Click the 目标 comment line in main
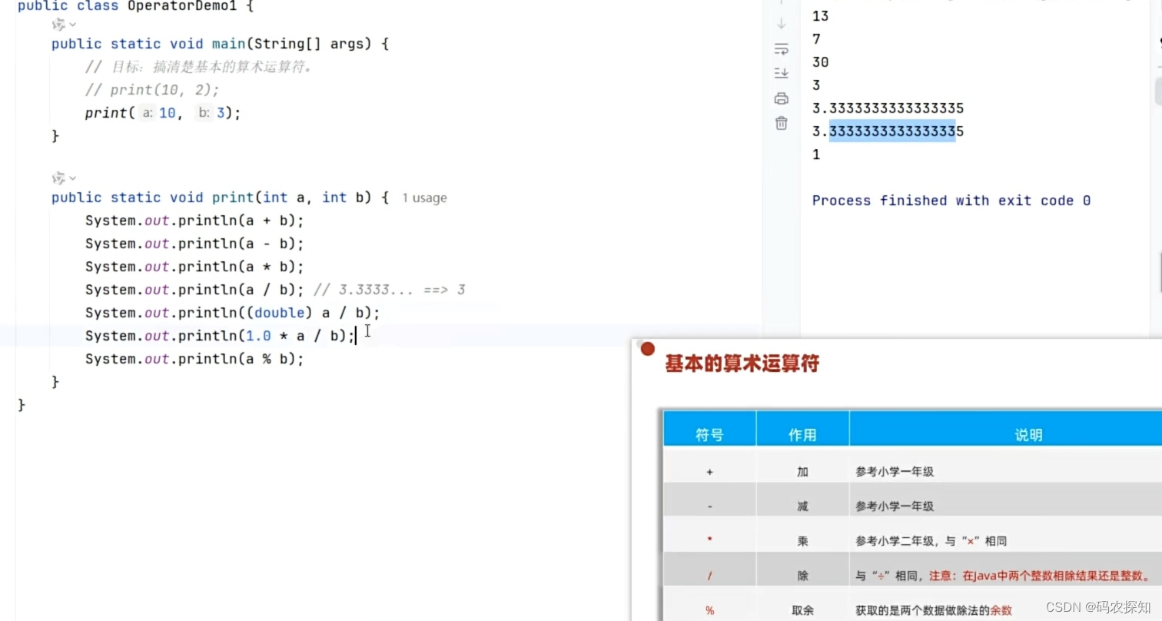The image size is (1162, 621). click(199, 67)
